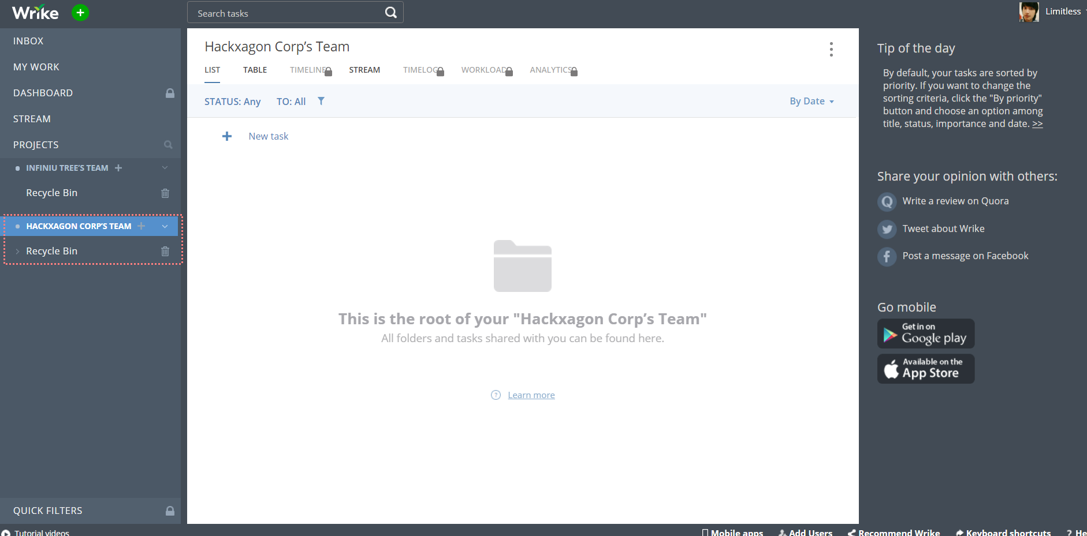Click the Twitter bird icon
The height and width of the screenshot is (536, 1087).
click(887, 229)
